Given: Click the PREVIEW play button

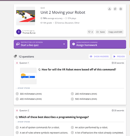Looking at the screenshot, I should pyautogui.click(x=119, y=57).
